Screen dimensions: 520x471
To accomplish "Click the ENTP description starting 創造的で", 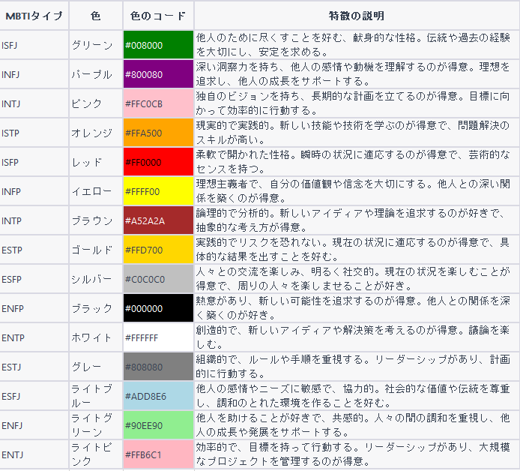I will tap(357, 337).
